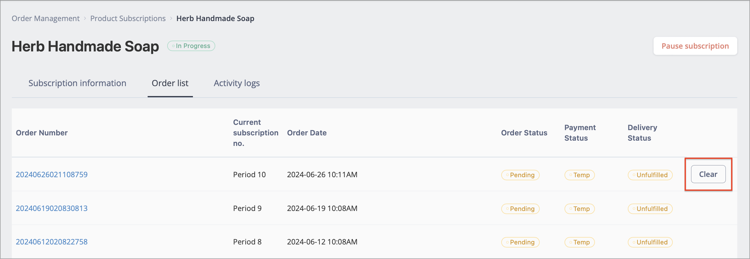Click the Order Status column header
Image resolution: width=750 pixels, height=259 pixels.
[x=524, y=133]
